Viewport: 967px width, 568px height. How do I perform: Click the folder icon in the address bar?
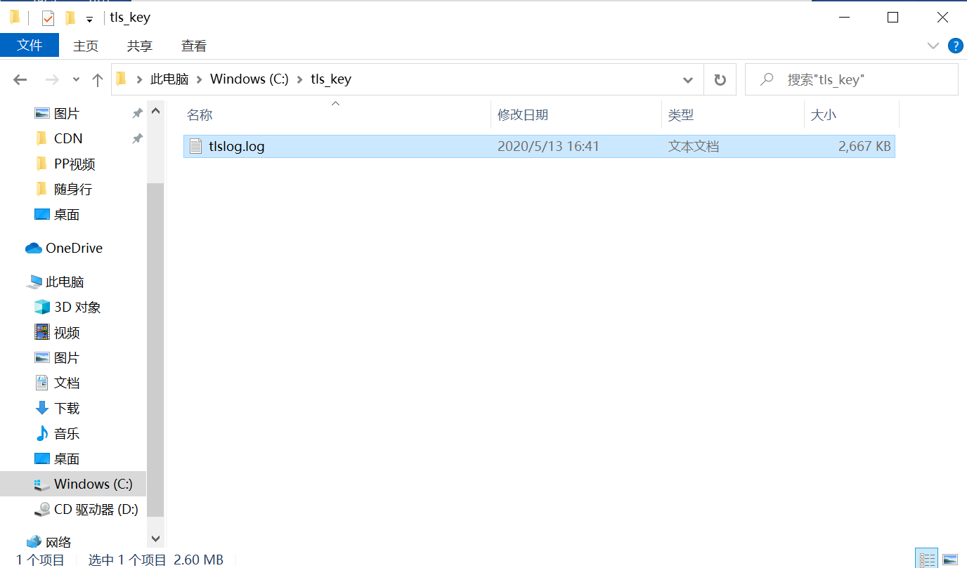[122, 79]
